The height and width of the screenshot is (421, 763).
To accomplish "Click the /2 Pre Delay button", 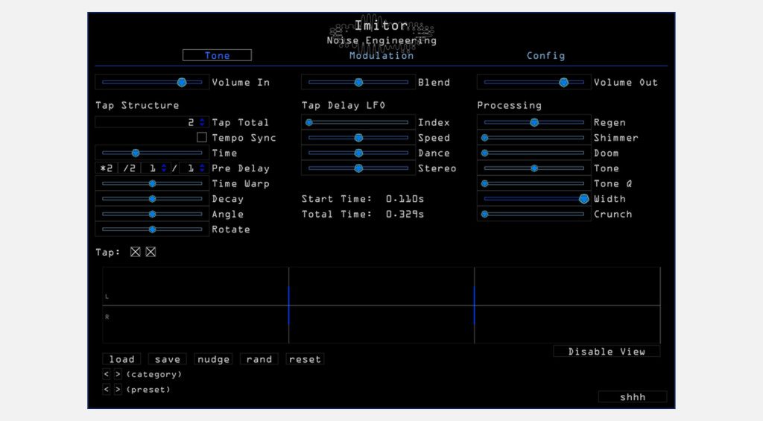I will [129, 168].
